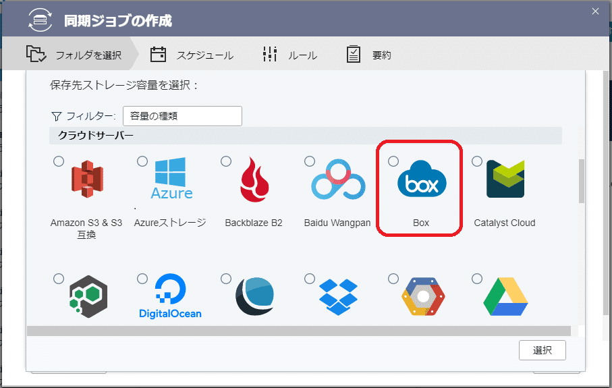612x388 pixels.
Task: Click the summary clipboard step icon
Action: 353,54
